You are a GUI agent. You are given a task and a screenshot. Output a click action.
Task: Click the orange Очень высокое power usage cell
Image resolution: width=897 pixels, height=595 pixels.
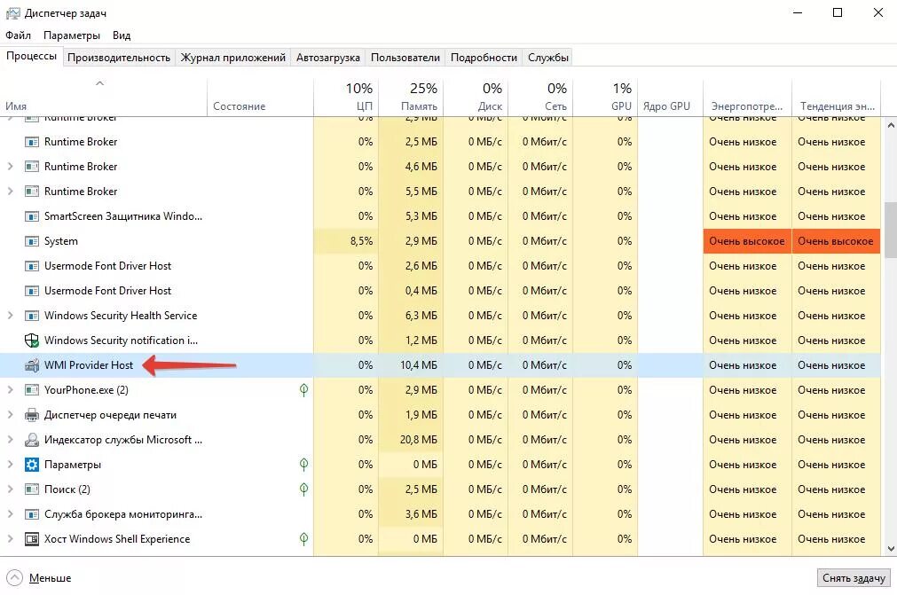(747, 241)
